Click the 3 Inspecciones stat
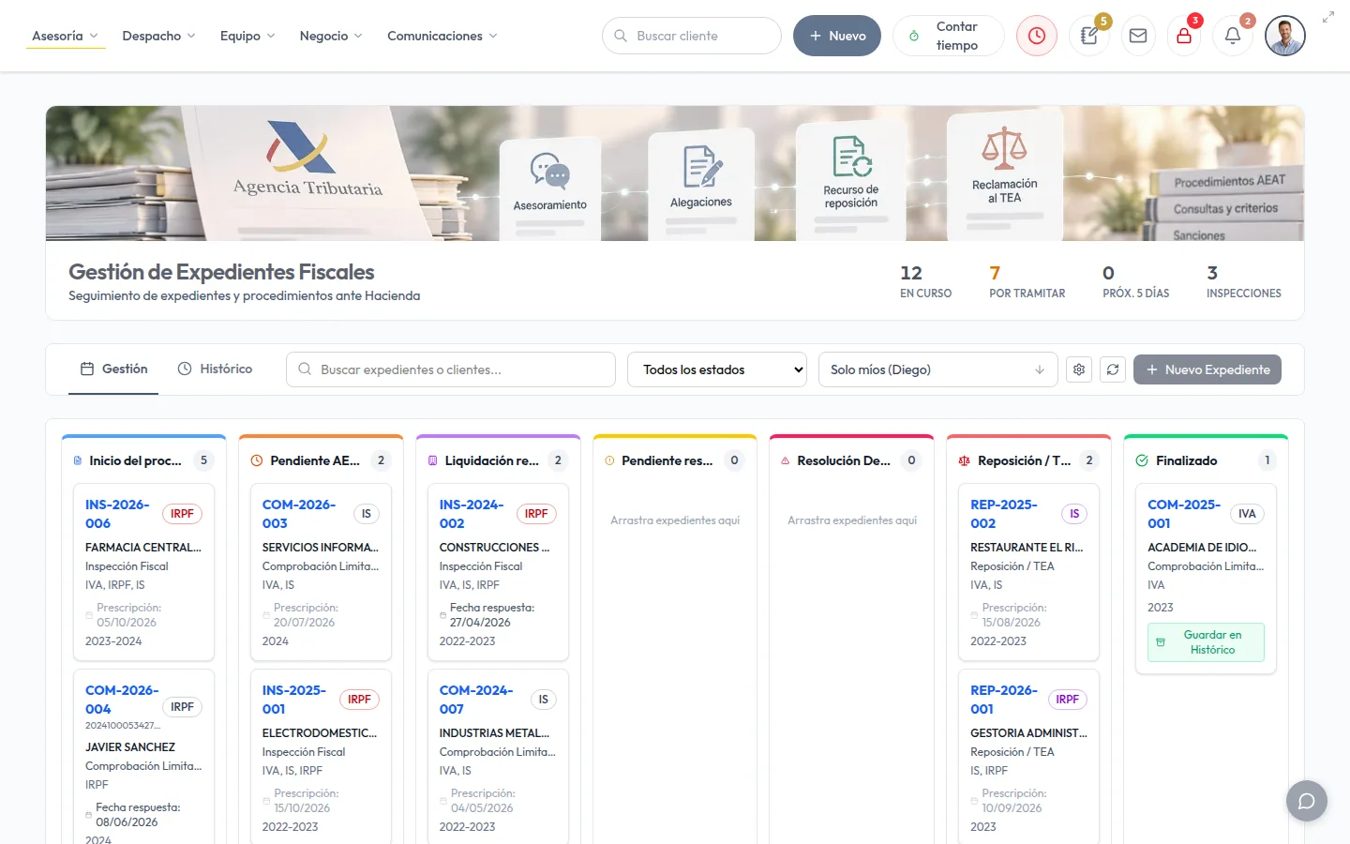This screenshot has width=1350, height=844. pyautogui.click(x=1244, y=281)
